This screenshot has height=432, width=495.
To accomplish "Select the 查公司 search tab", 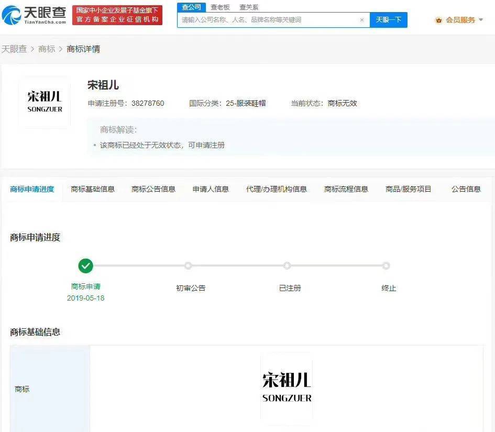I will point(191,7).
